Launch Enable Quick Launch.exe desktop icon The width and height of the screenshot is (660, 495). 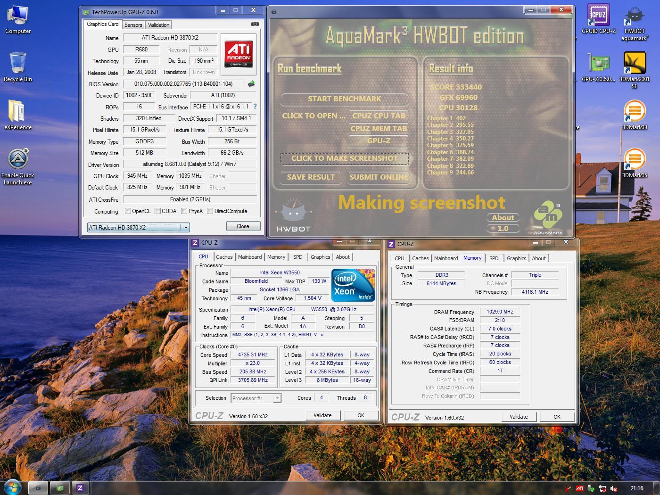(x=18, y=166)
